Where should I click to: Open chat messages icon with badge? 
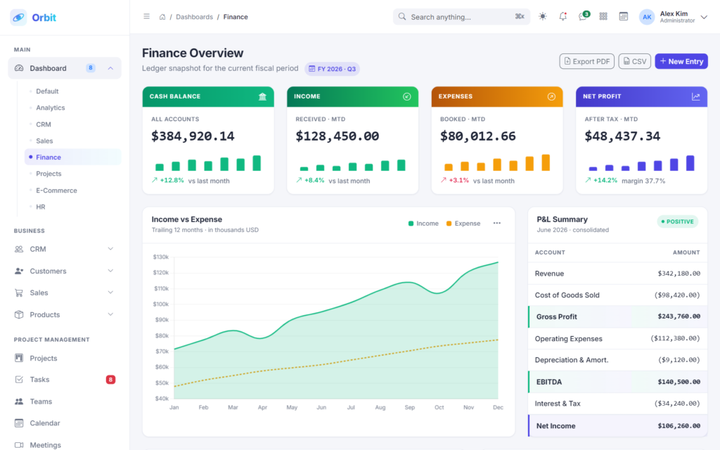583,17
